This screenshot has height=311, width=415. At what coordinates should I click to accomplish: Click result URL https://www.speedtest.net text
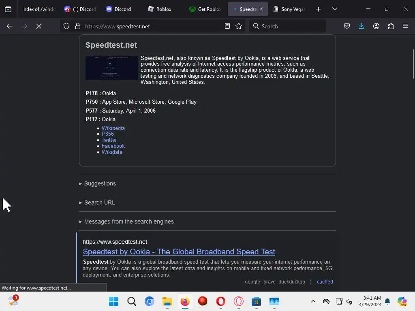[115, 242]
